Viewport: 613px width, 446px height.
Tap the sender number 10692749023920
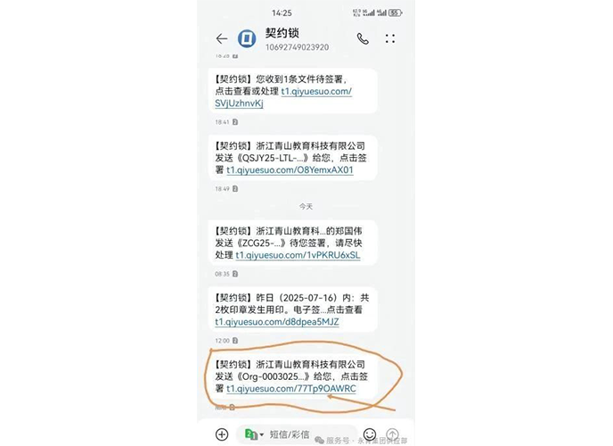click(x=297, y=47)
